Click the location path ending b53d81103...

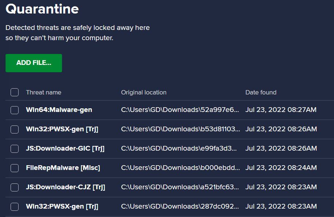(x=180, y=129)
